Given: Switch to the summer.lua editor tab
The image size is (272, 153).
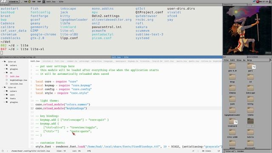Looking at the screenshot, I should click(x=72, y=61).
